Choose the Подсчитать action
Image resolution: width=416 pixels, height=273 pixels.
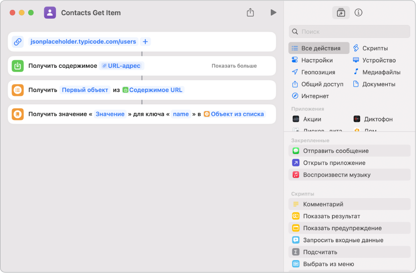point(349,252)
